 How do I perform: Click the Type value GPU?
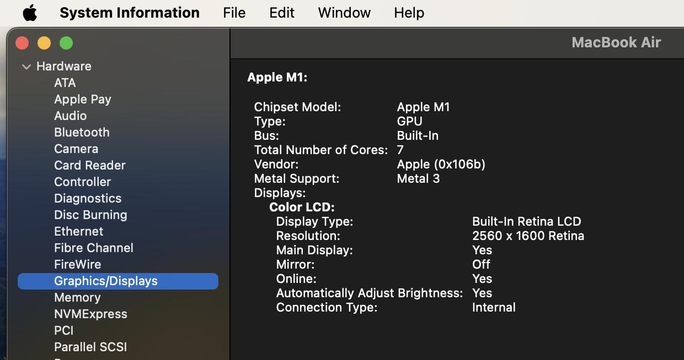click(x=410, y=121)
